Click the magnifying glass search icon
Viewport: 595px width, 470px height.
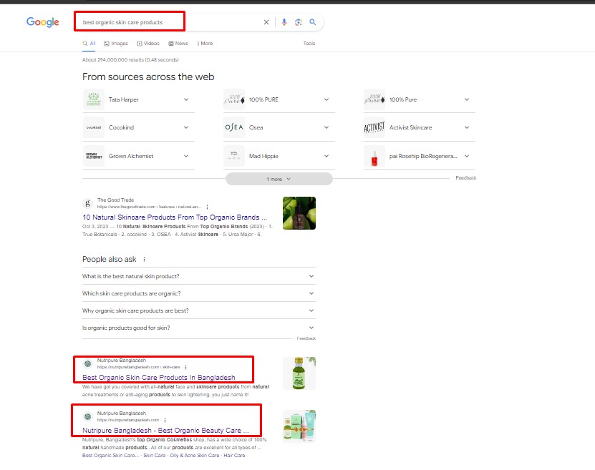(312, 22)
